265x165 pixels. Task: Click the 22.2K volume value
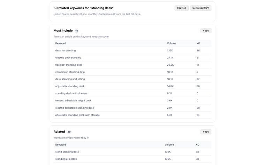171,65
